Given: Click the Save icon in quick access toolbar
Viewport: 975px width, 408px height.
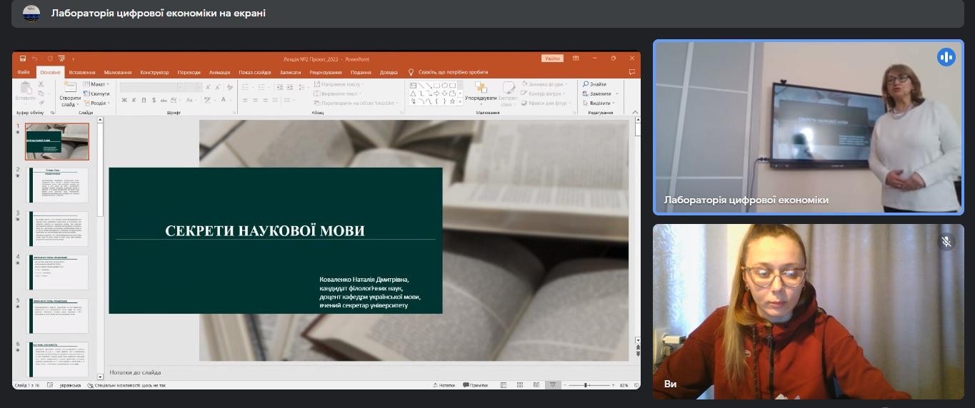Looking at the screenshot, I should coord(23,58).
